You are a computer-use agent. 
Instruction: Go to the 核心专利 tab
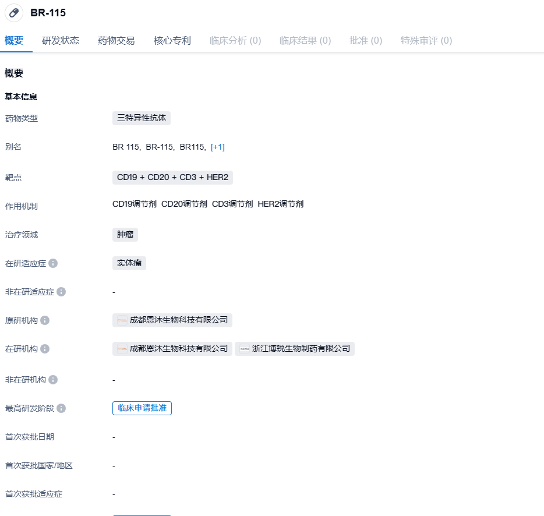tap(172, 41)
